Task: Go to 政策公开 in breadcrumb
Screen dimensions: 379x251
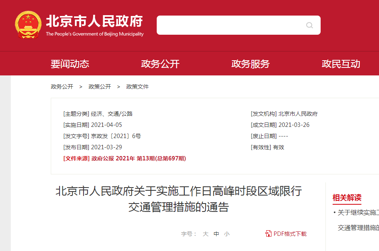Action: [x=100, y=87]
